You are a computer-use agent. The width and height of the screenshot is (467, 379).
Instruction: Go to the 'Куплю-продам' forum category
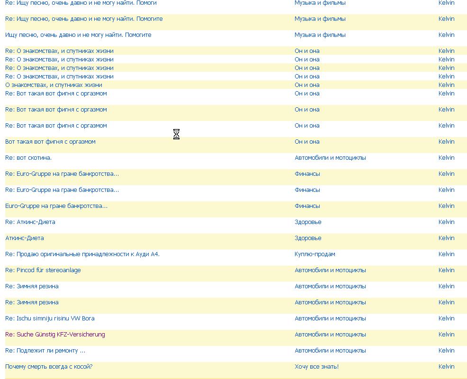click(314, 254)
